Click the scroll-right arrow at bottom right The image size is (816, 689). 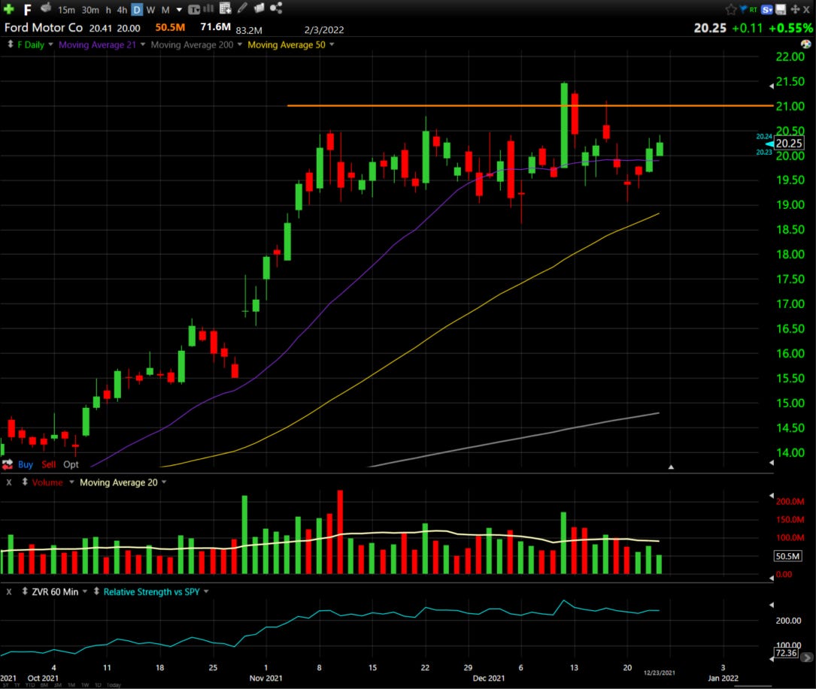coord(807,657)
